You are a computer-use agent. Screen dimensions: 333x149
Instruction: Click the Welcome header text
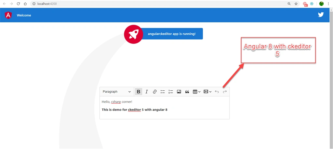point(24,15)
